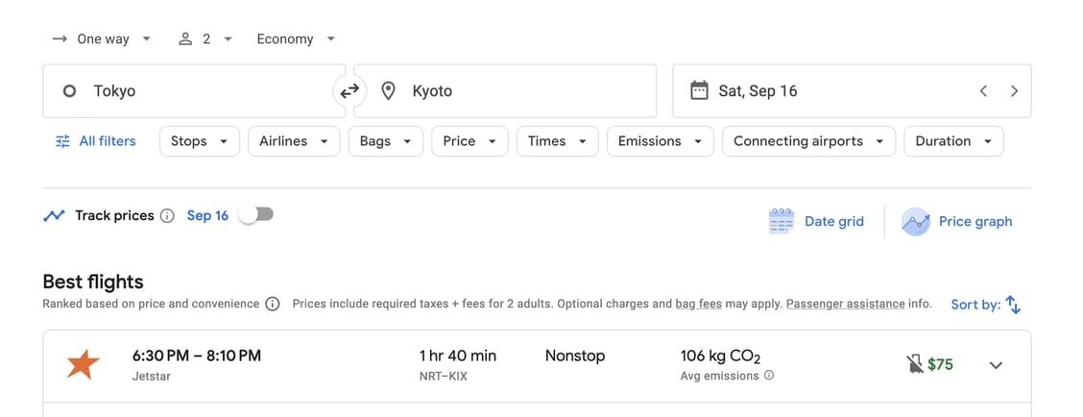
Task: Open the Passenger assistance link
Action: [845, 304]
